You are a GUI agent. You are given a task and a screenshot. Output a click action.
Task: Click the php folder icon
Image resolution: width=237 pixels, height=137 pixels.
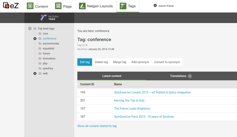pos(40,63)
